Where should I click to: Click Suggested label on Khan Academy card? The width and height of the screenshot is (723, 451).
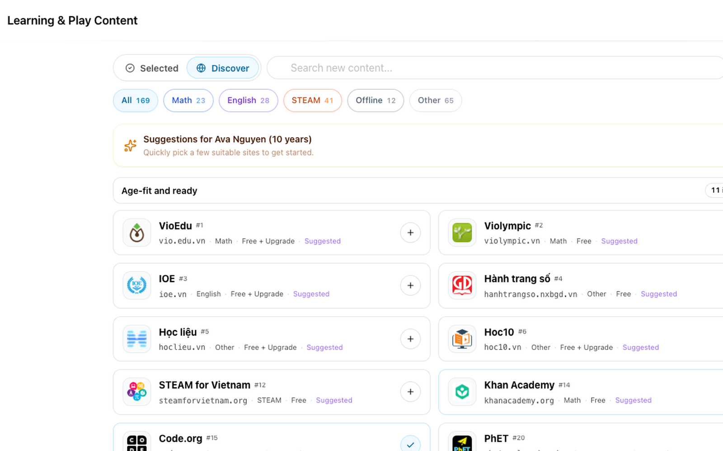pos(633,400)
